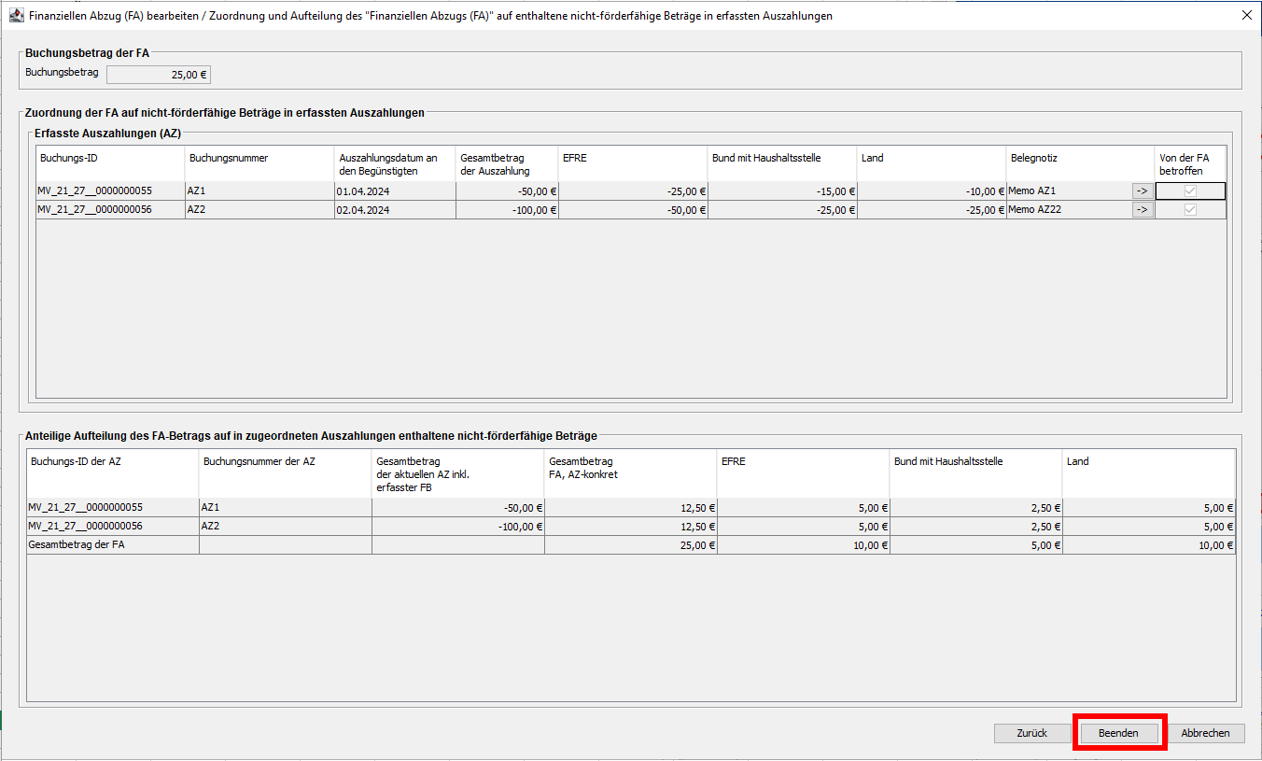Close the dialog window with X

click(1246, 16)
